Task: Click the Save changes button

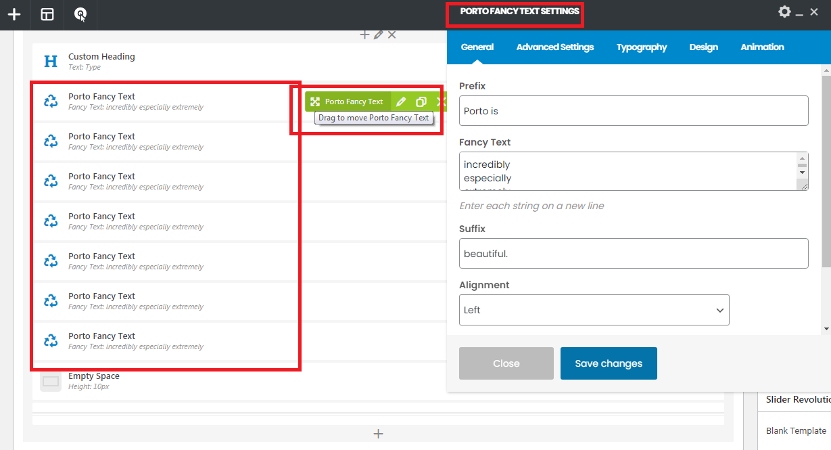Action: 609,363
